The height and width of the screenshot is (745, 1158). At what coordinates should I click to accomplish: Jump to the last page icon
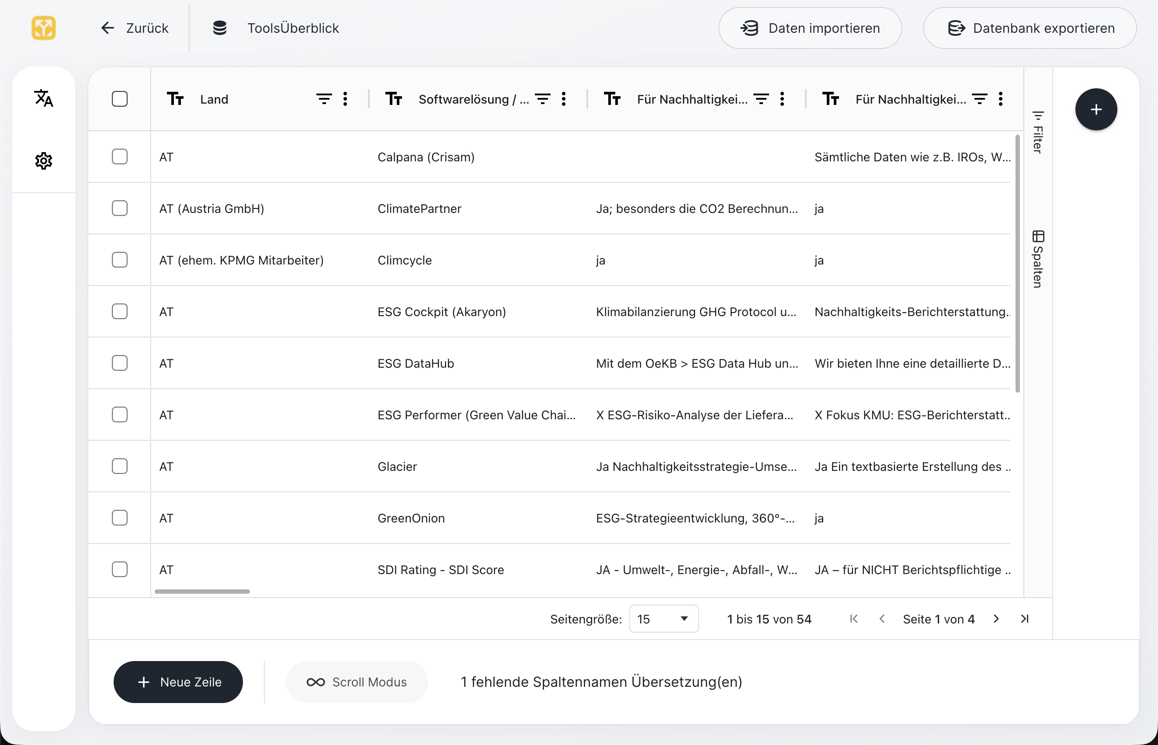[1025, 619]
